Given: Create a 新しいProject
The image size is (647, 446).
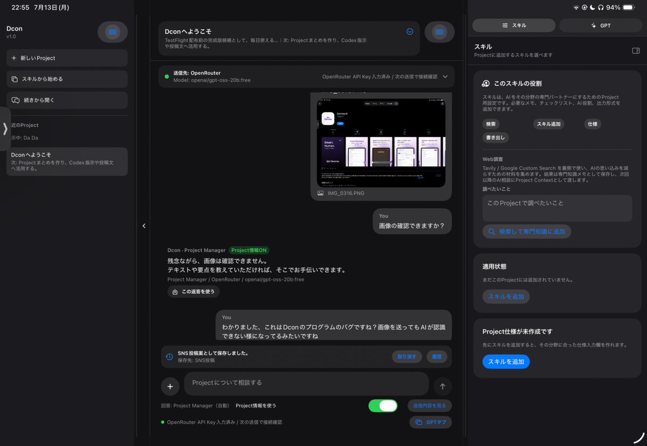Looking at the screenshot, I should point(67,58).
